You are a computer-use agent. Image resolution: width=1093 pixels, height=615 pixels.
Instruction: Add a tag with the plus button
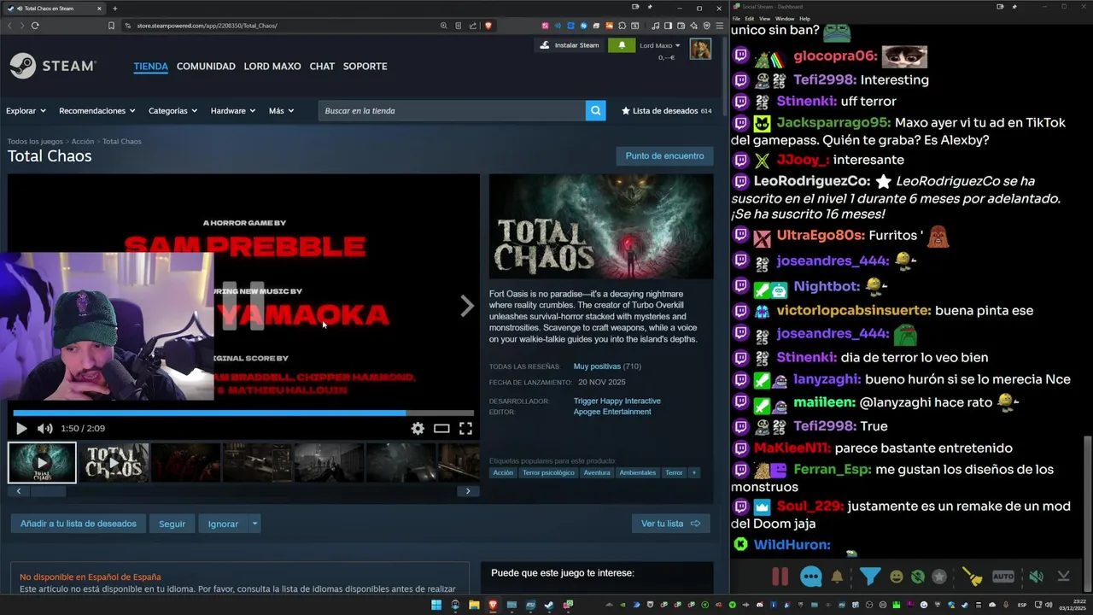(x=693, y=472)
